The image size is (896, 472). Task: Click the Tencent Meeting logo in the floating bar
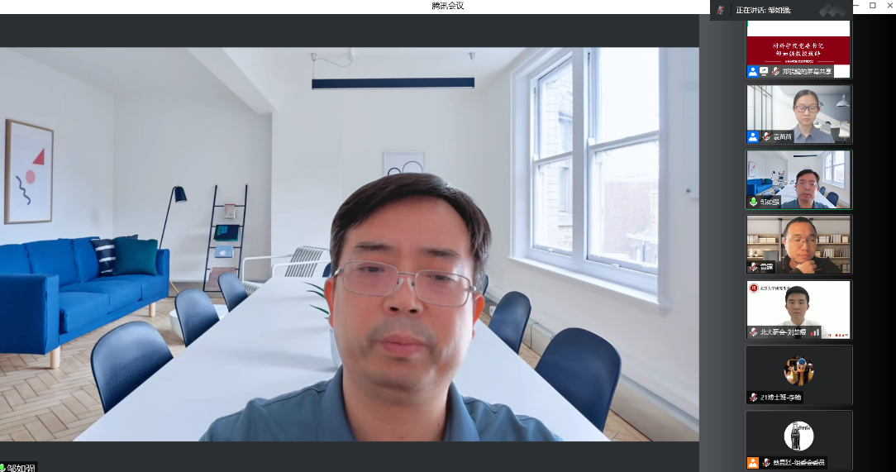832,10
